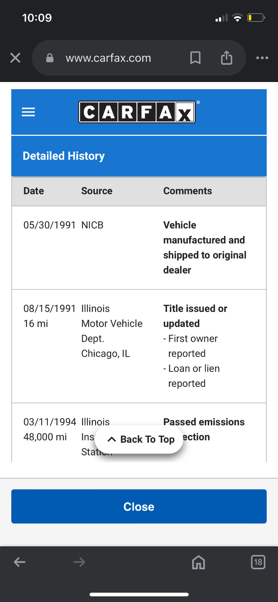Tap the blue Close button
This screenshot has width=278, height=602.
click(x=139, y=506)
